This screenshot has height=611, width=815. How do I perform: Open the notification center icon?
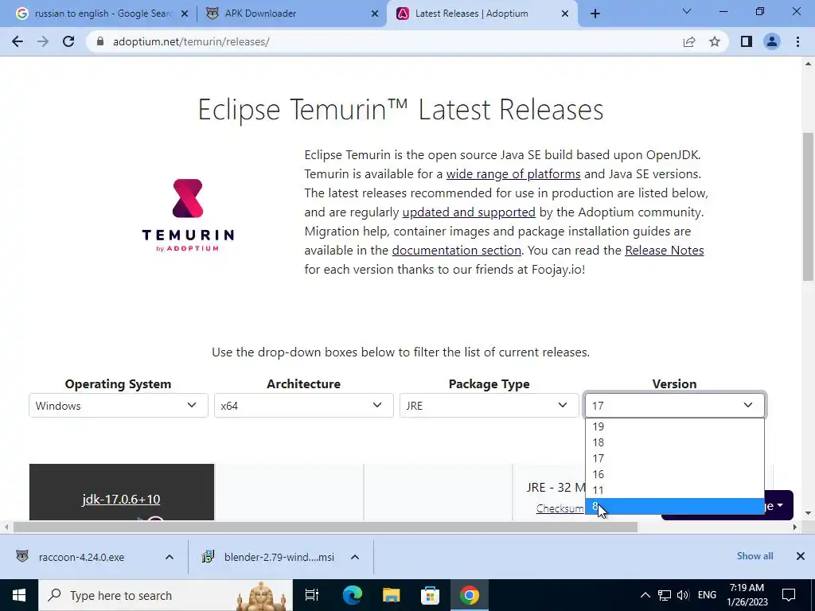[789, 595]
